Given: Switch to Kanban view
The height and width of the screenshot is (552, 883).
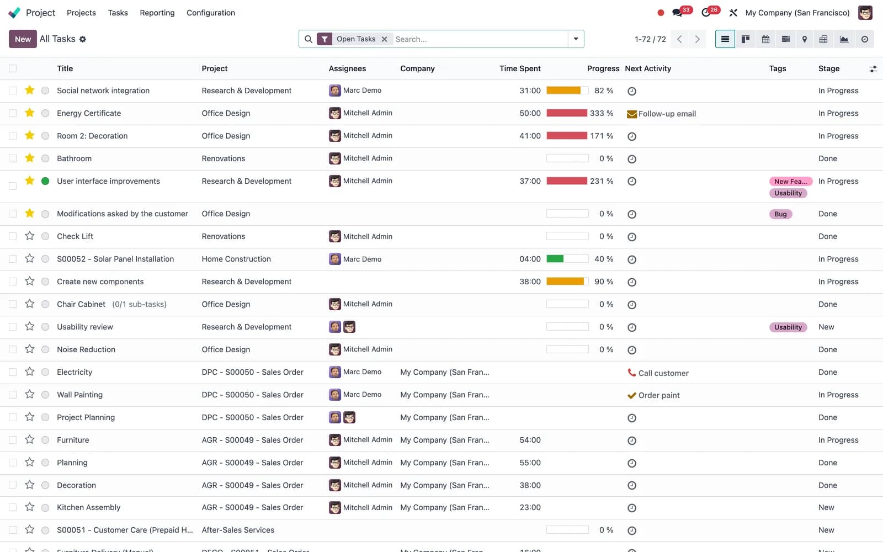Looking at the screenshot, I should [x=745, y=39].
